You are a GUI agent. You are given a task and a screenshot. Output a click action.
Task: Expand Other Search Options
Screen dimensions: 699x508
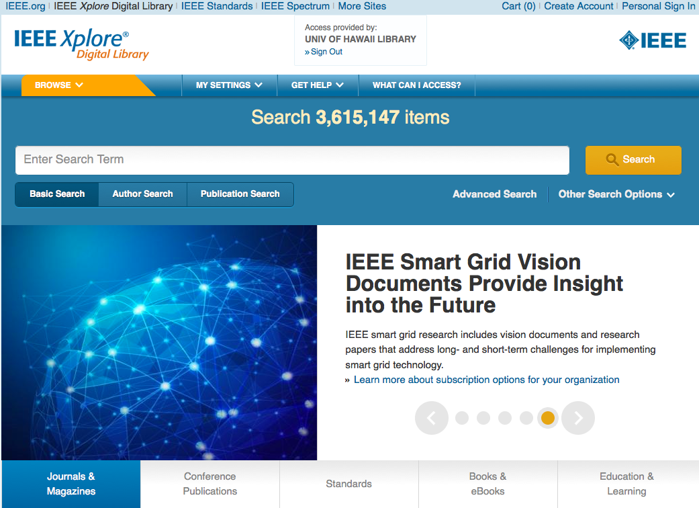(616, 194)
